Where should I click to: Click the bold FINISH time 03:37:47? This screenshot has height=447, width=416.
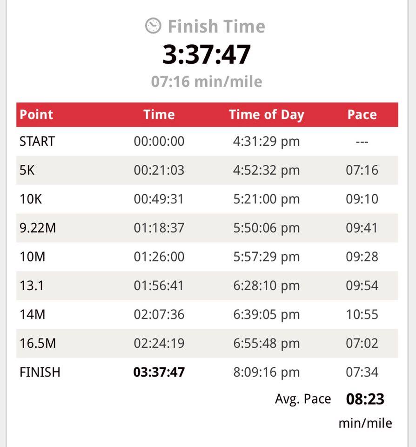[x=159, y=372]
